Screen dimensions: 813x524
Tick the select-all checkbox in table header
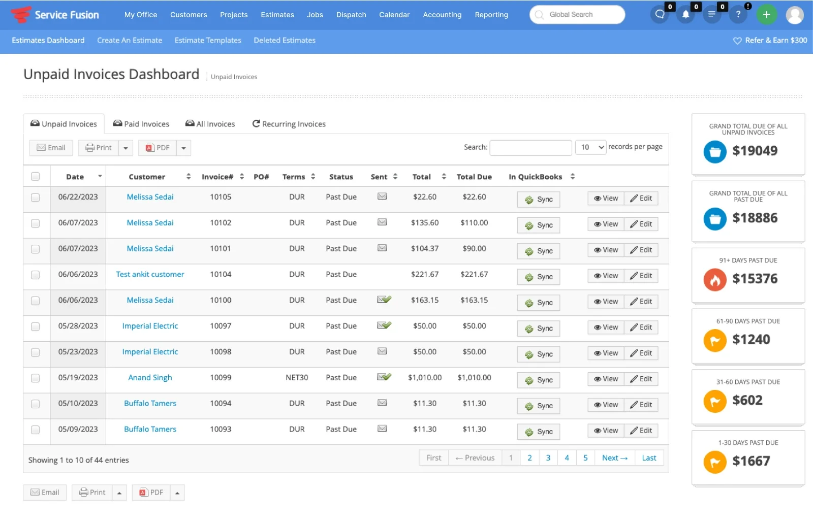35,176
